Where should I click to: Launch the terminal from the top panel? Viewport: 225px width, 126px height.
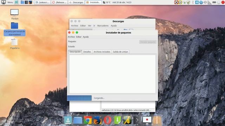(26, 2)
